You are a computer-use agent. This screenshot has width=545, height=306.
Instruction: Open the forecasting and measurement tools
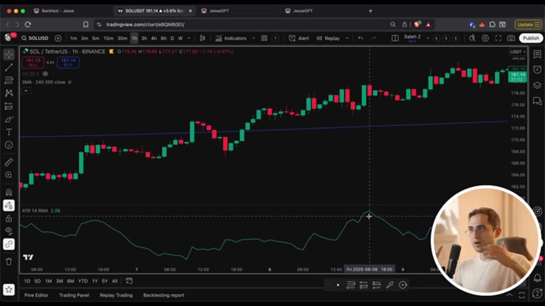pos(9,106)
